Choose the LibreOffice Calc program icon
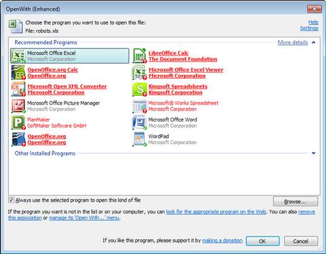 coord(140,56)
